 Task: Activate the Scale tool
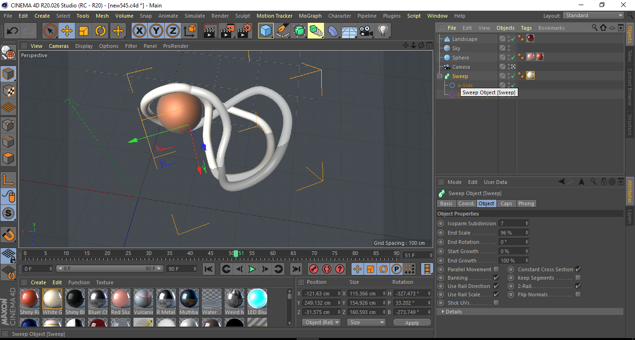pos(84,31)
